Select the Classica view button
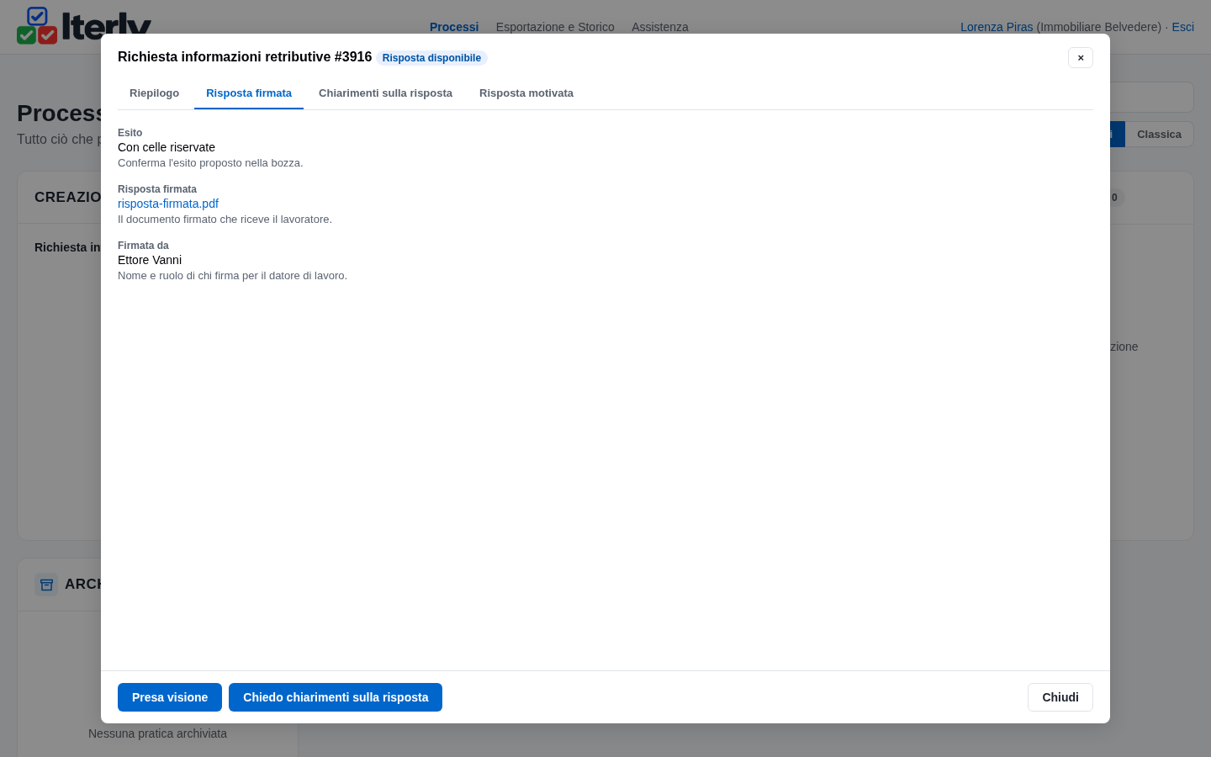The image size is (1211, 757). click(1159, 135)
